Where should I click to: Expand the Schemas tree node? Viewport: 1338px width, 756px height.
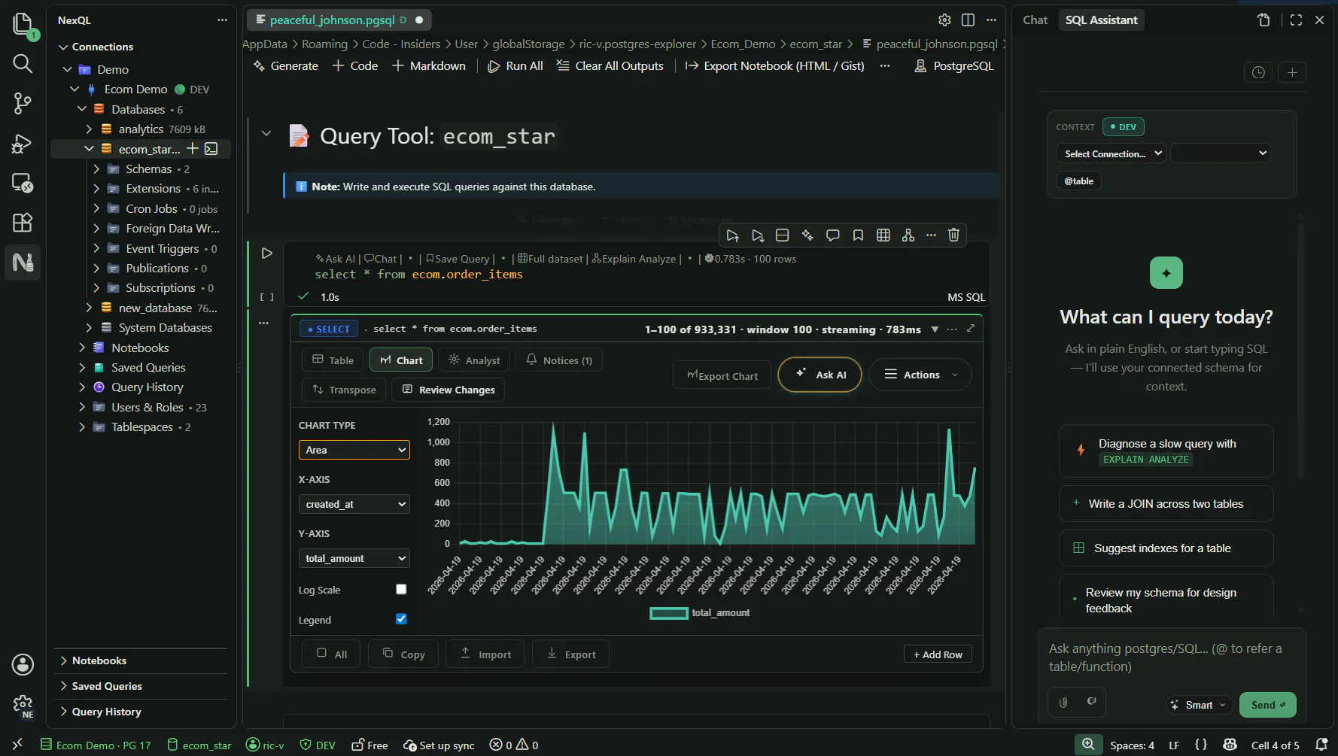point(96,169)
